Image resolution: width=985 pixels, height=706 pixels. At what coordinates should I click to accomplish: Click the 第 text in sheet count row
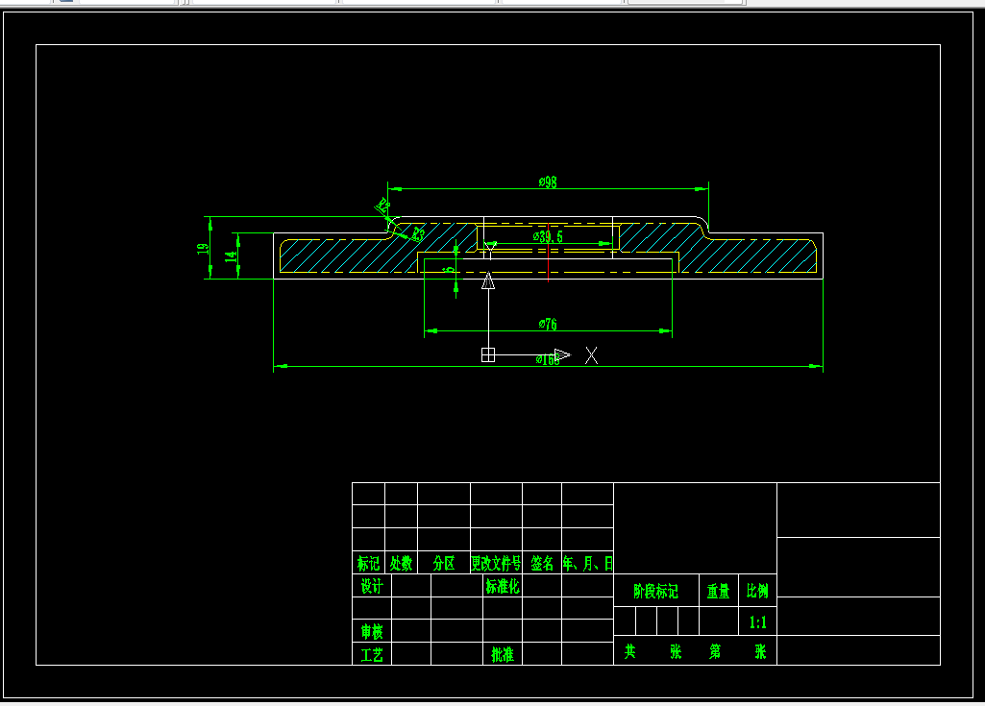[x=715, y=651]
